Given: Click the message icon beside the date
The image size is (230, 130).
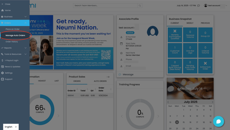Looking at the screenshot, I should tap(199, 6).
